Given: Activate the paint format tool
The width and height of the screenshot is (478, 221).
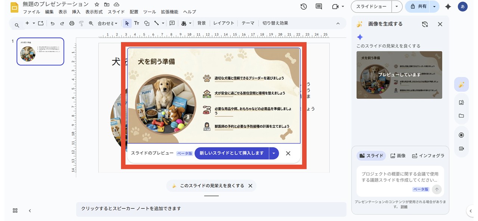Looking at the screenshot, I should pyautogui.click(x=81, y=23).
